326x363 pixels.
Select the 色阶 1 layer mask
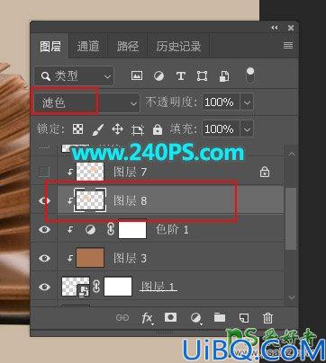click(132, 230)
